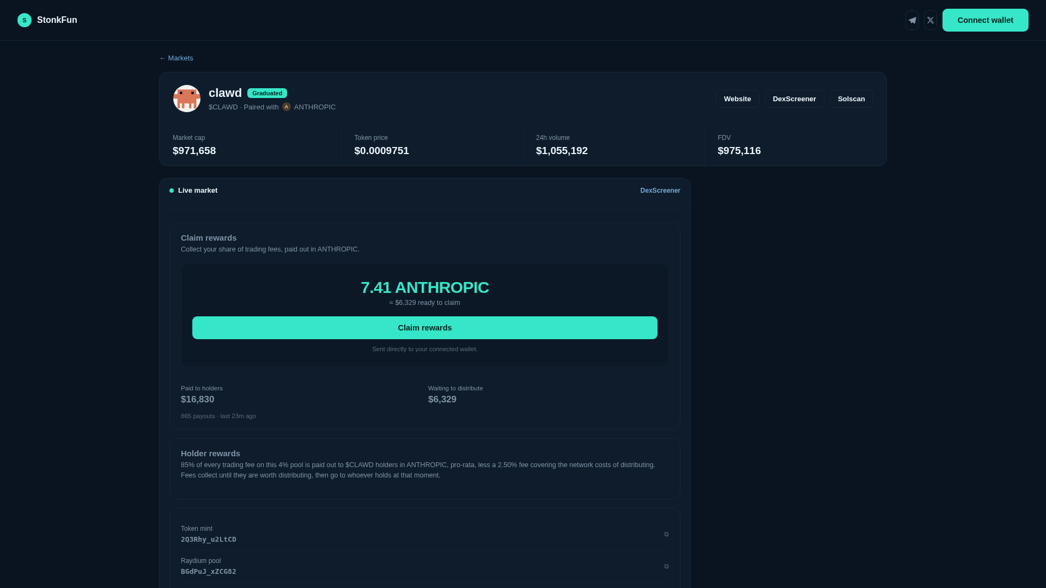Viewport: 1046px width, 588px height.
Task: Click the Claim rewards button
Action: click(425, 328)
